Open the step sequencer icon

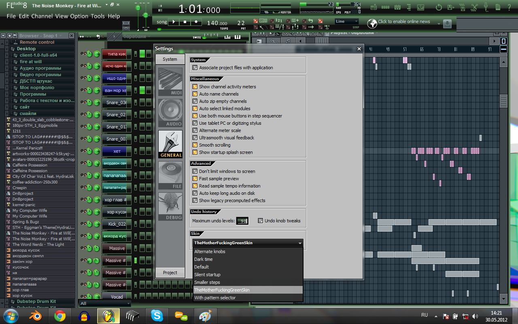click(385, 7)
